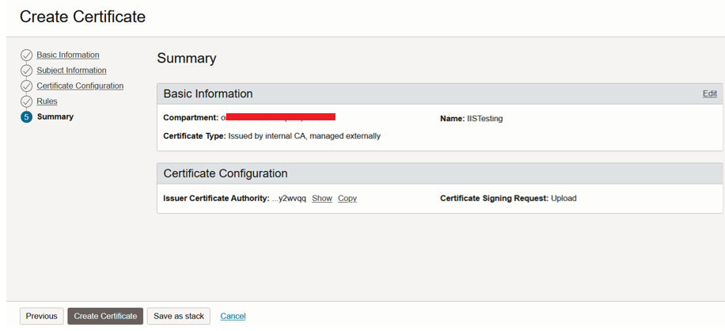Image resolution: width=725 pixels, height=331 pixels.
Task: Show the full Issuer Certificate Authority ID
Action: [321, 198]
